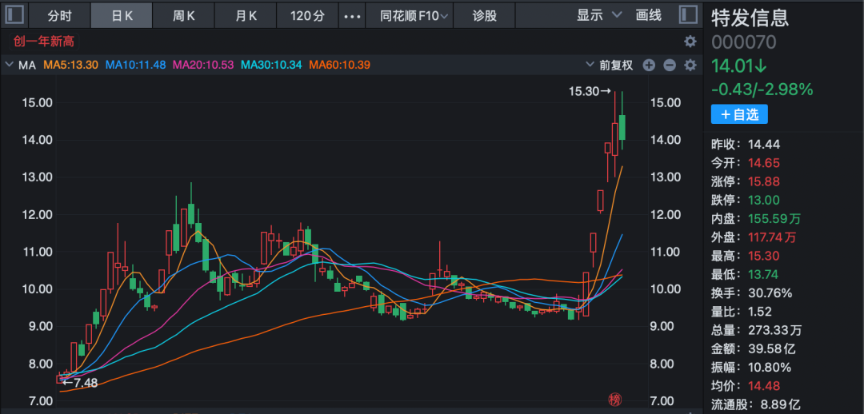Click the red 榜 badge icon

[x=614, y=399]
